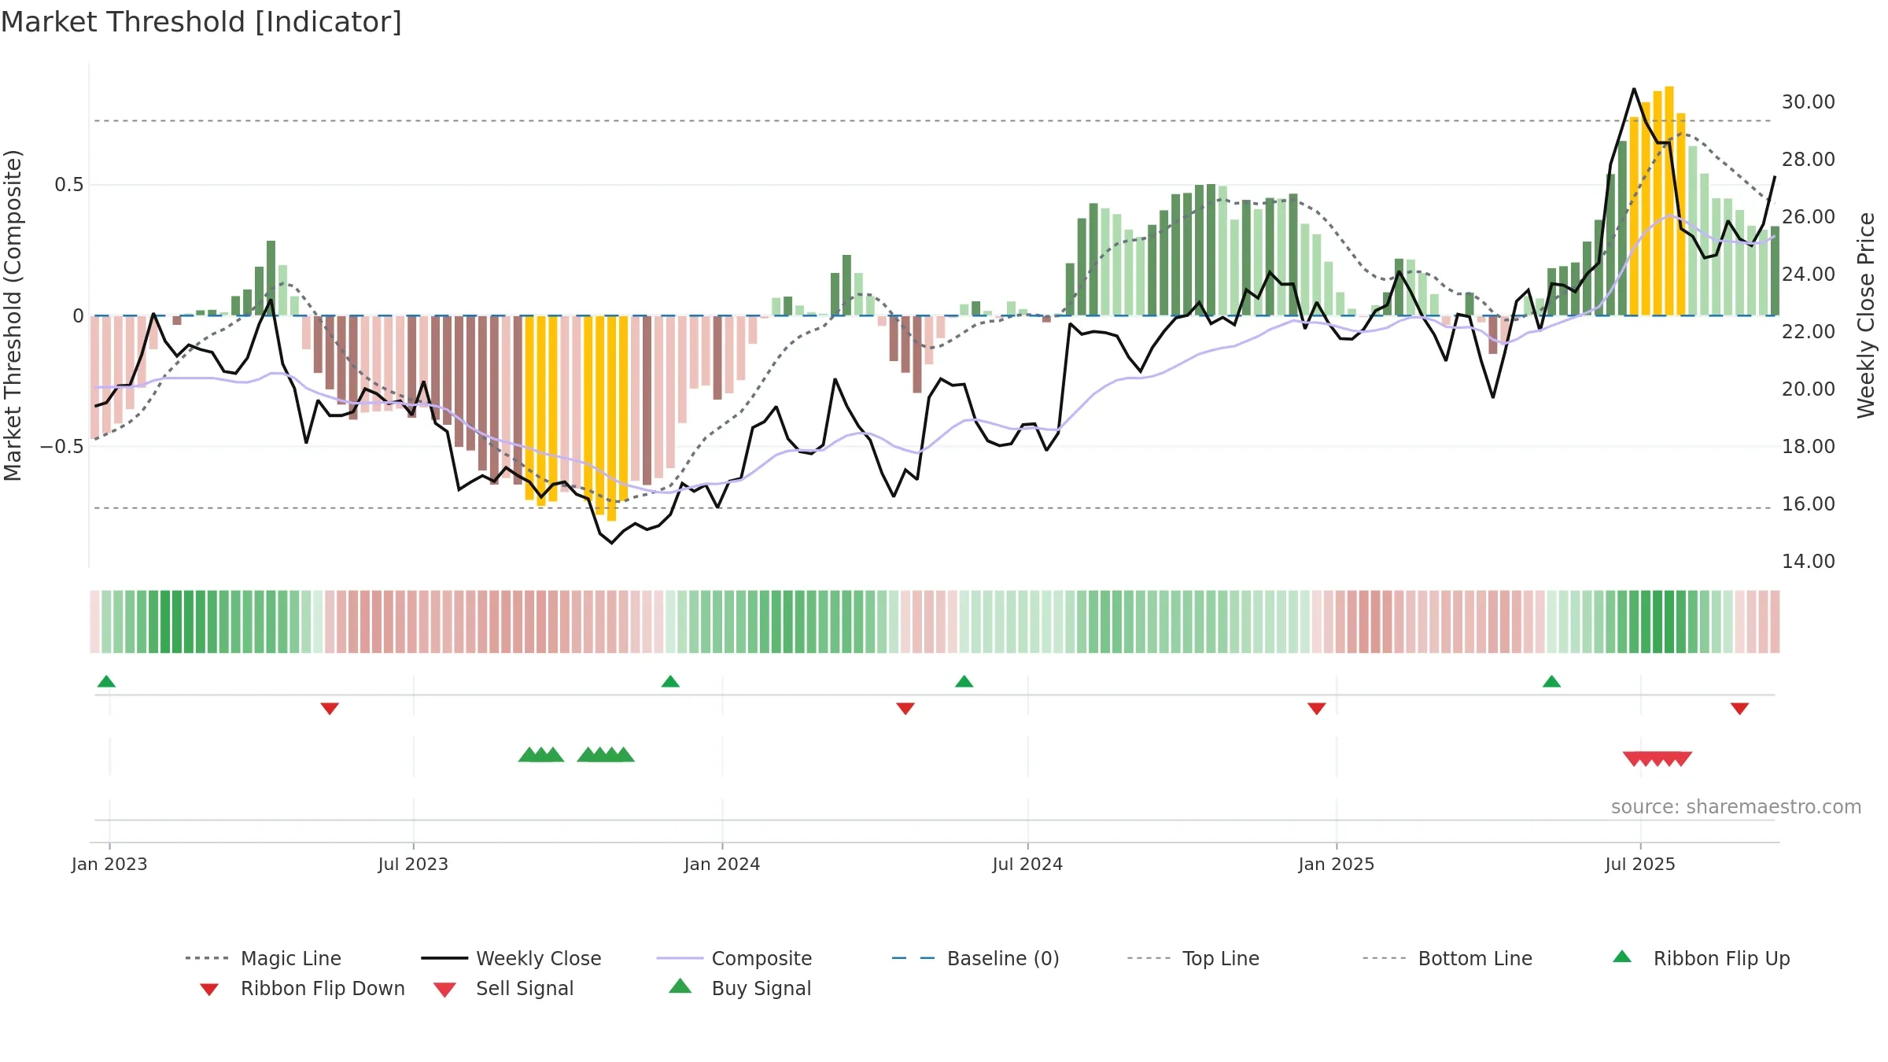Click the Jul 2023 x-axis label
Screen dimensions: 1888x1062
point(413,864)
